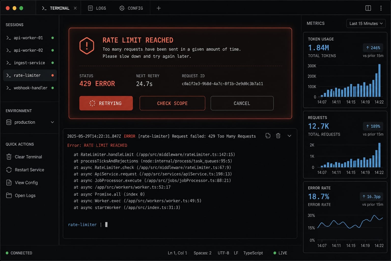Click the 12.7K total requests value
The height and width of the screenshot is (261, 391).
coord(318,126)
